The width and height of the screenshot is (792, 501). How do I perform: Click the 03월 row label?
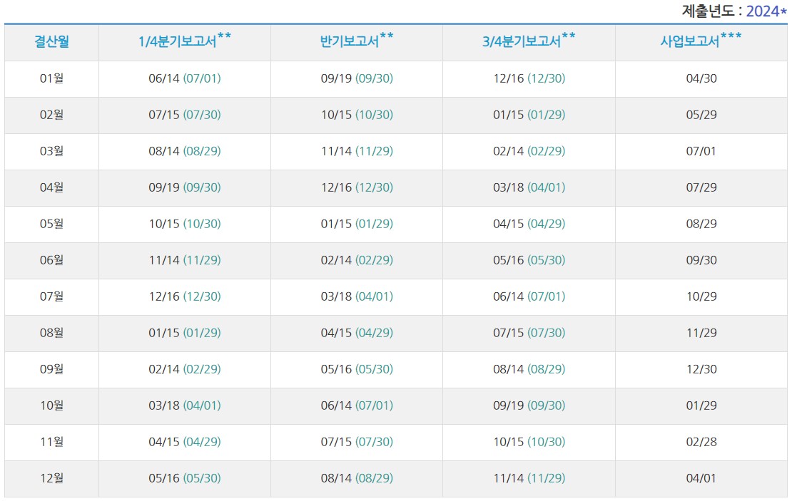pyautogui.click(x=51, y=151)
